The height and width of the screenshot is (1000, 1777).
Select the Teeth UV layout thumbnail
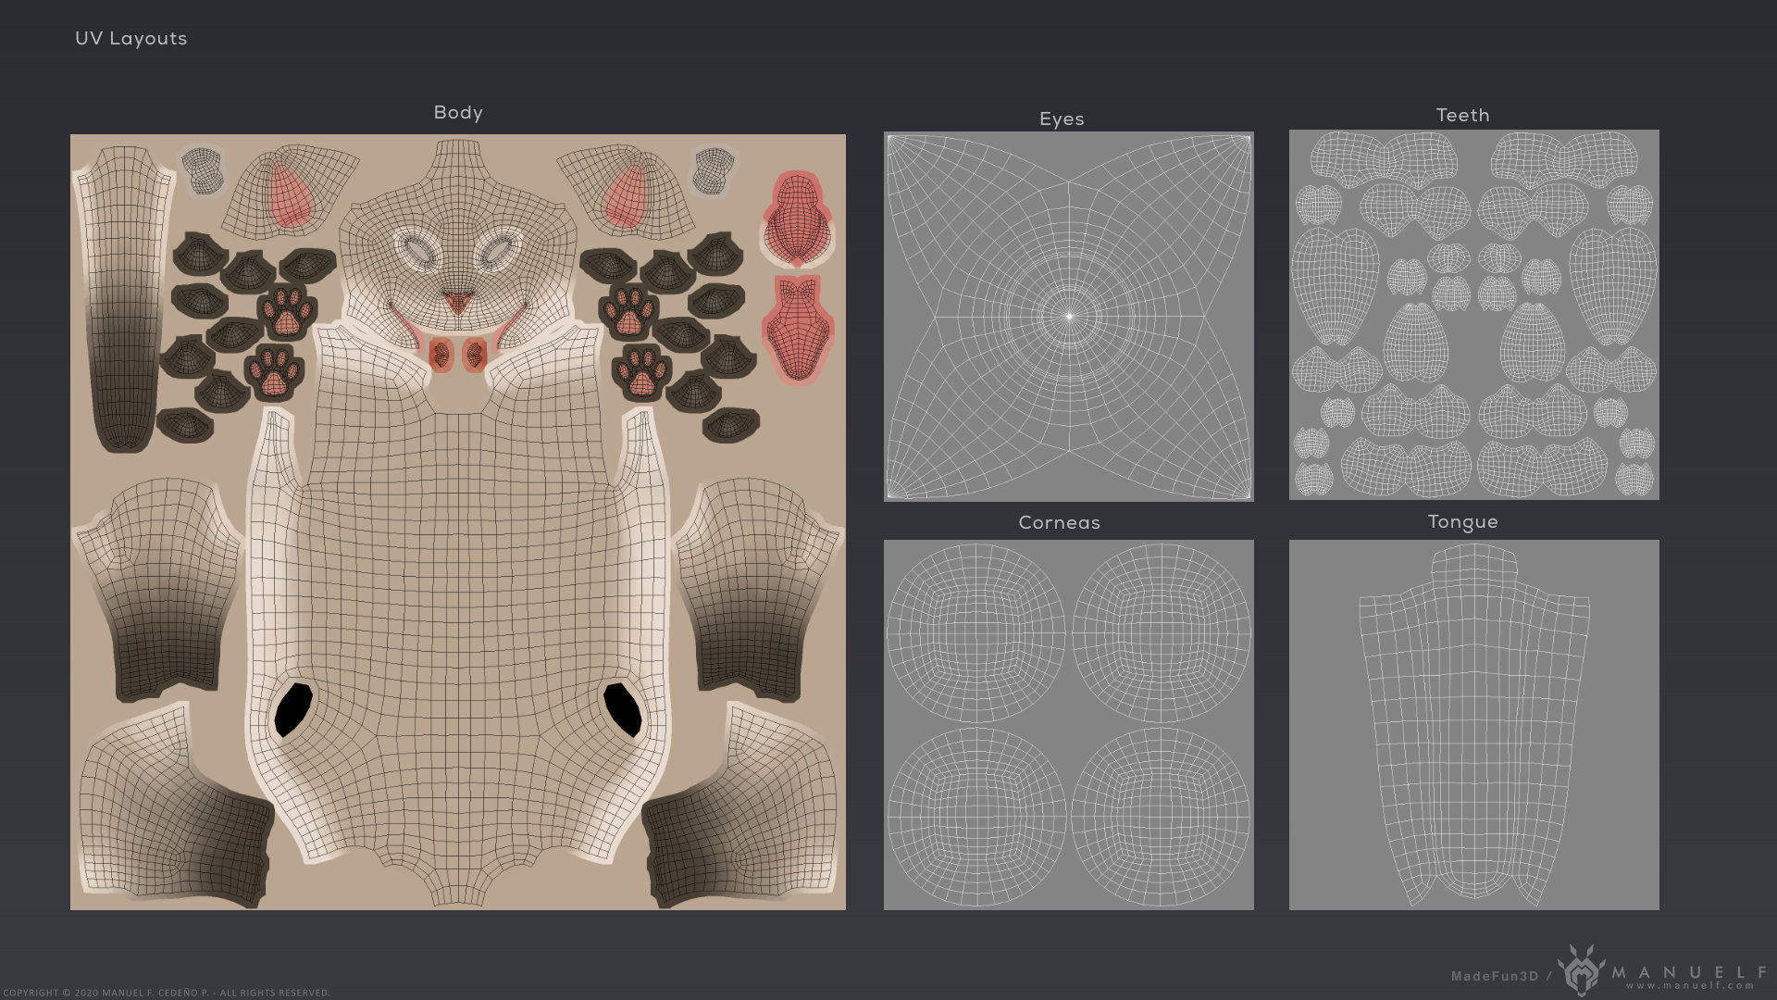[1473, 315]
